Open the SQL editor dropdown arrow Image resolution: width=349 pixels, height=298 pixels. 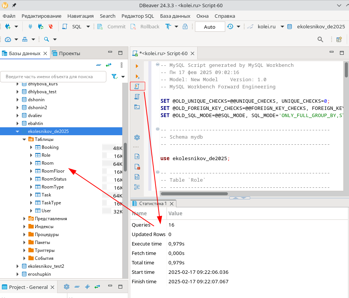pos(88,27)
